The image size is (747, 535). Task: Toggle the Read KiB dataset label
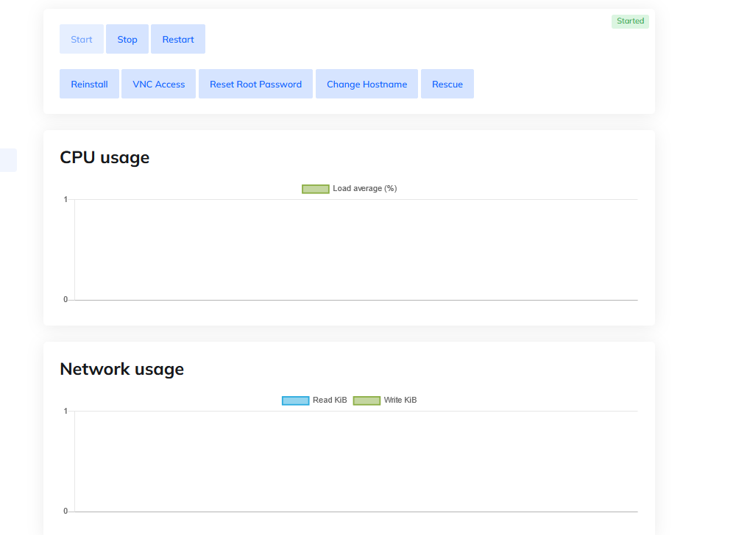click(x=330, y=401)
